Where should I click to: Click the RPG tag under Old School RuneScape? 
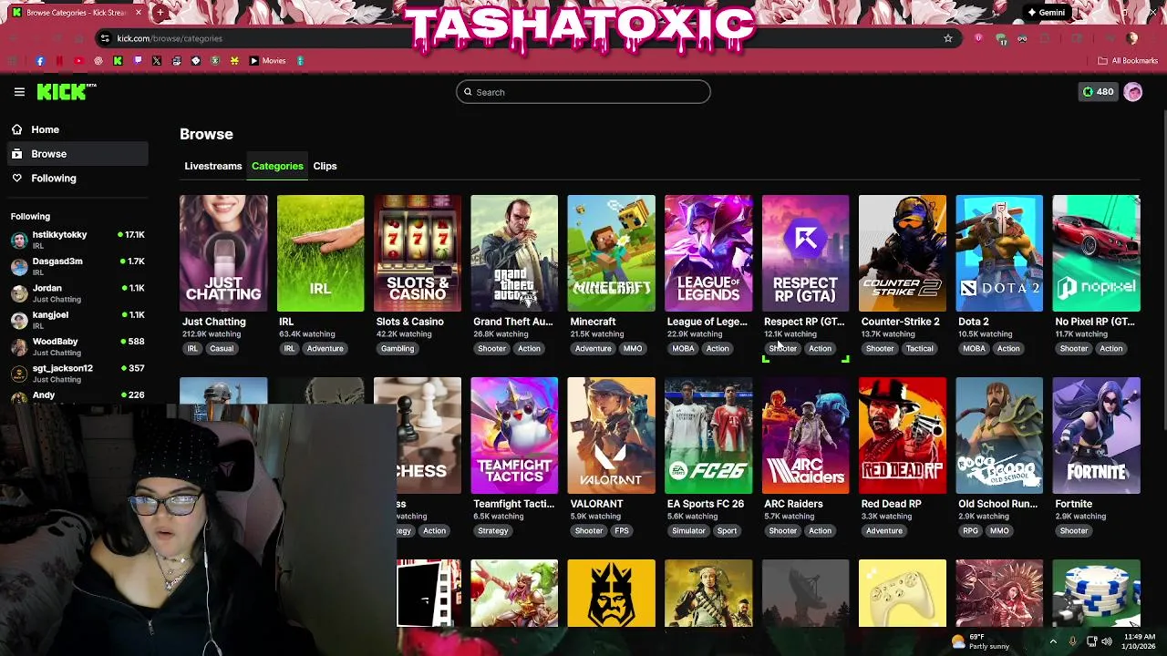pyautogui.click(x=970, y=530)
